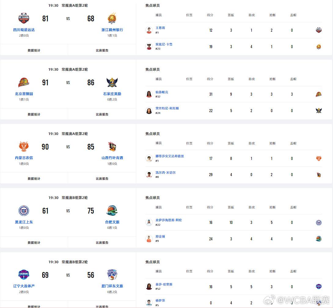Open the 山西竹叶青酒 team logo
The image size is (333, 308).
112,146
